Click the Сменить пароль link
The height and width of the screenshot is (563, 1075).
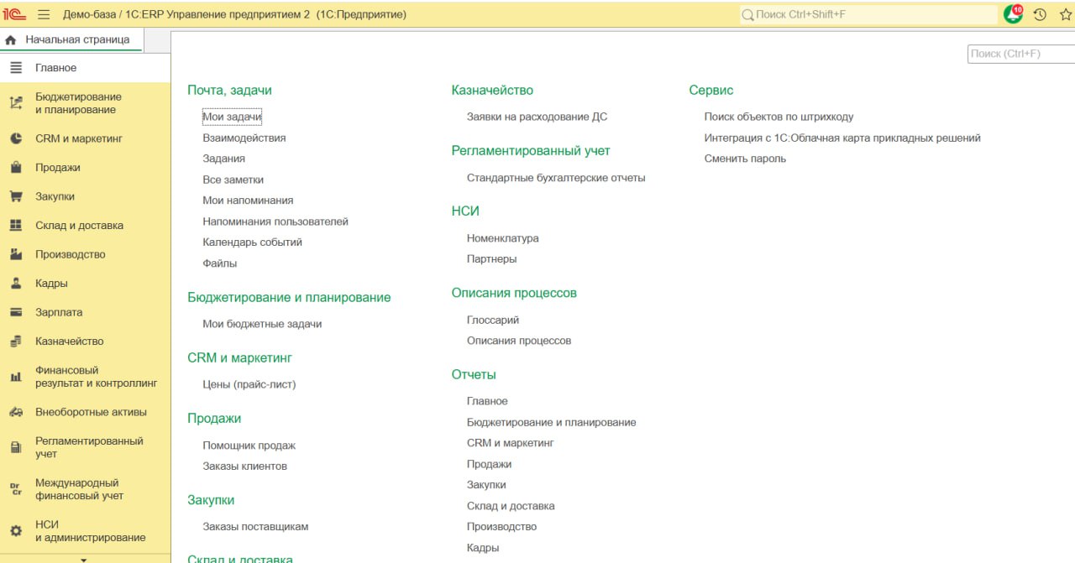click(x=745, y=159)
